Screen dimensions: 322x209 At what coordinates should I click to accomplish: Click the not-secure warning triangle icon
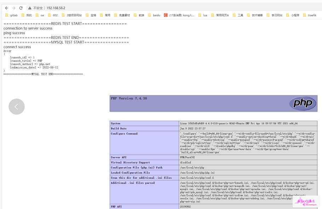pos(30,8)
